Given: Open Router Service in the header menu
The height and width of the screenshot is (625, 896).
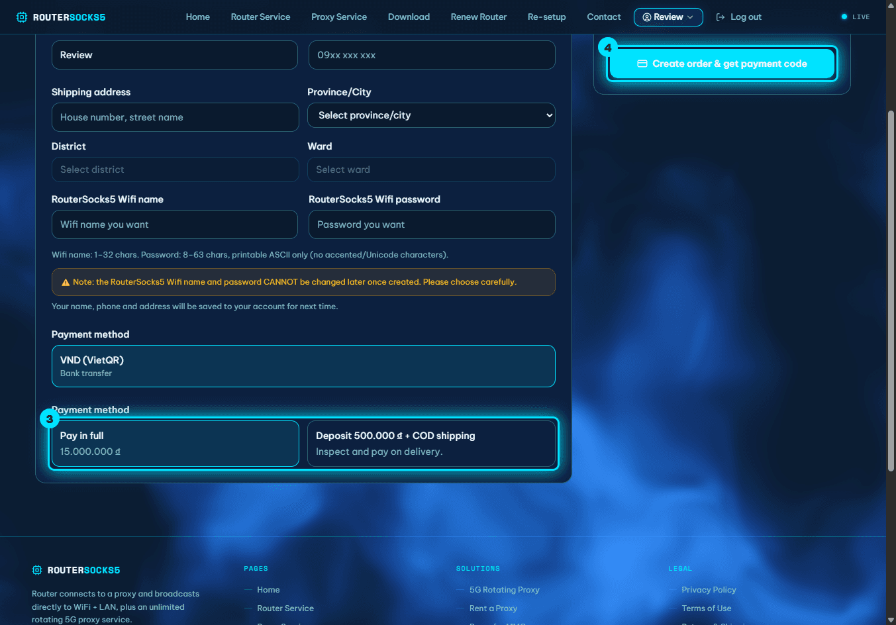Looking at the screenshot, I should coord(260,17).
